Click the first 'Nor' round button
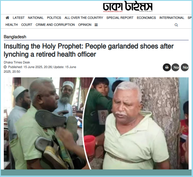This screenshot has height=177, width=193. tap(175, 67)
